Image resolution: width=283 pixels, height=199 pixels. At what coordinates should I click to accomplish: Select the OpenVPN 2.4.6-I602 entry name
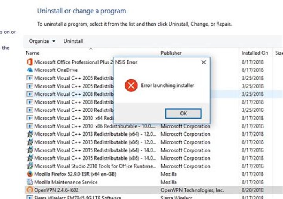pos(56,190)
